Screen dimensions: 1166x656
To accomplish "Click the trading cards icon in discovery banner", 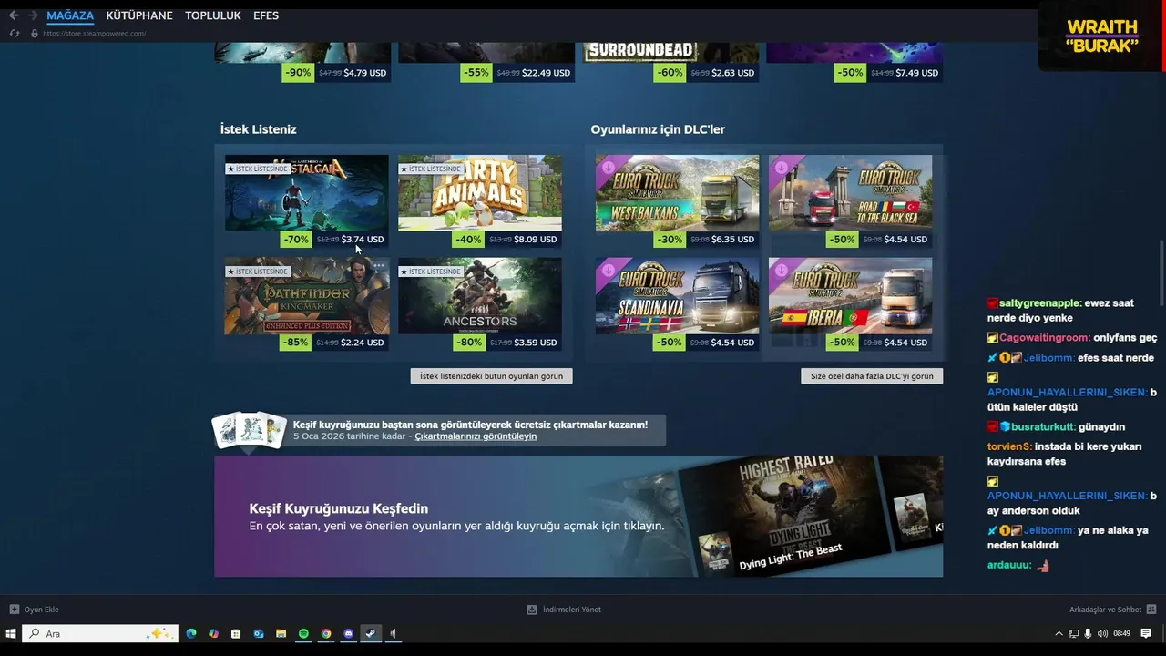I will tap(251, 430).
